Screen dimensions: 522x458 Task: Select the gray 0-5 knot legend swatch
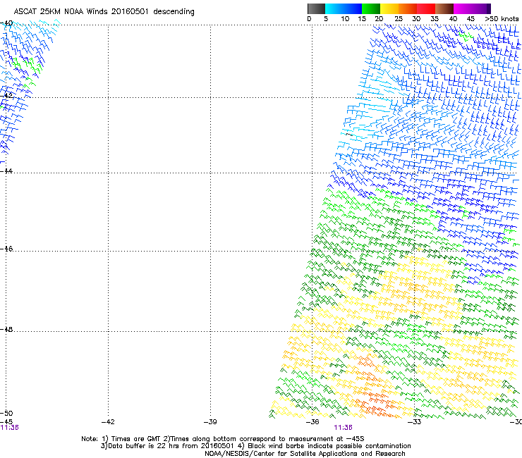tap(316, 8)
